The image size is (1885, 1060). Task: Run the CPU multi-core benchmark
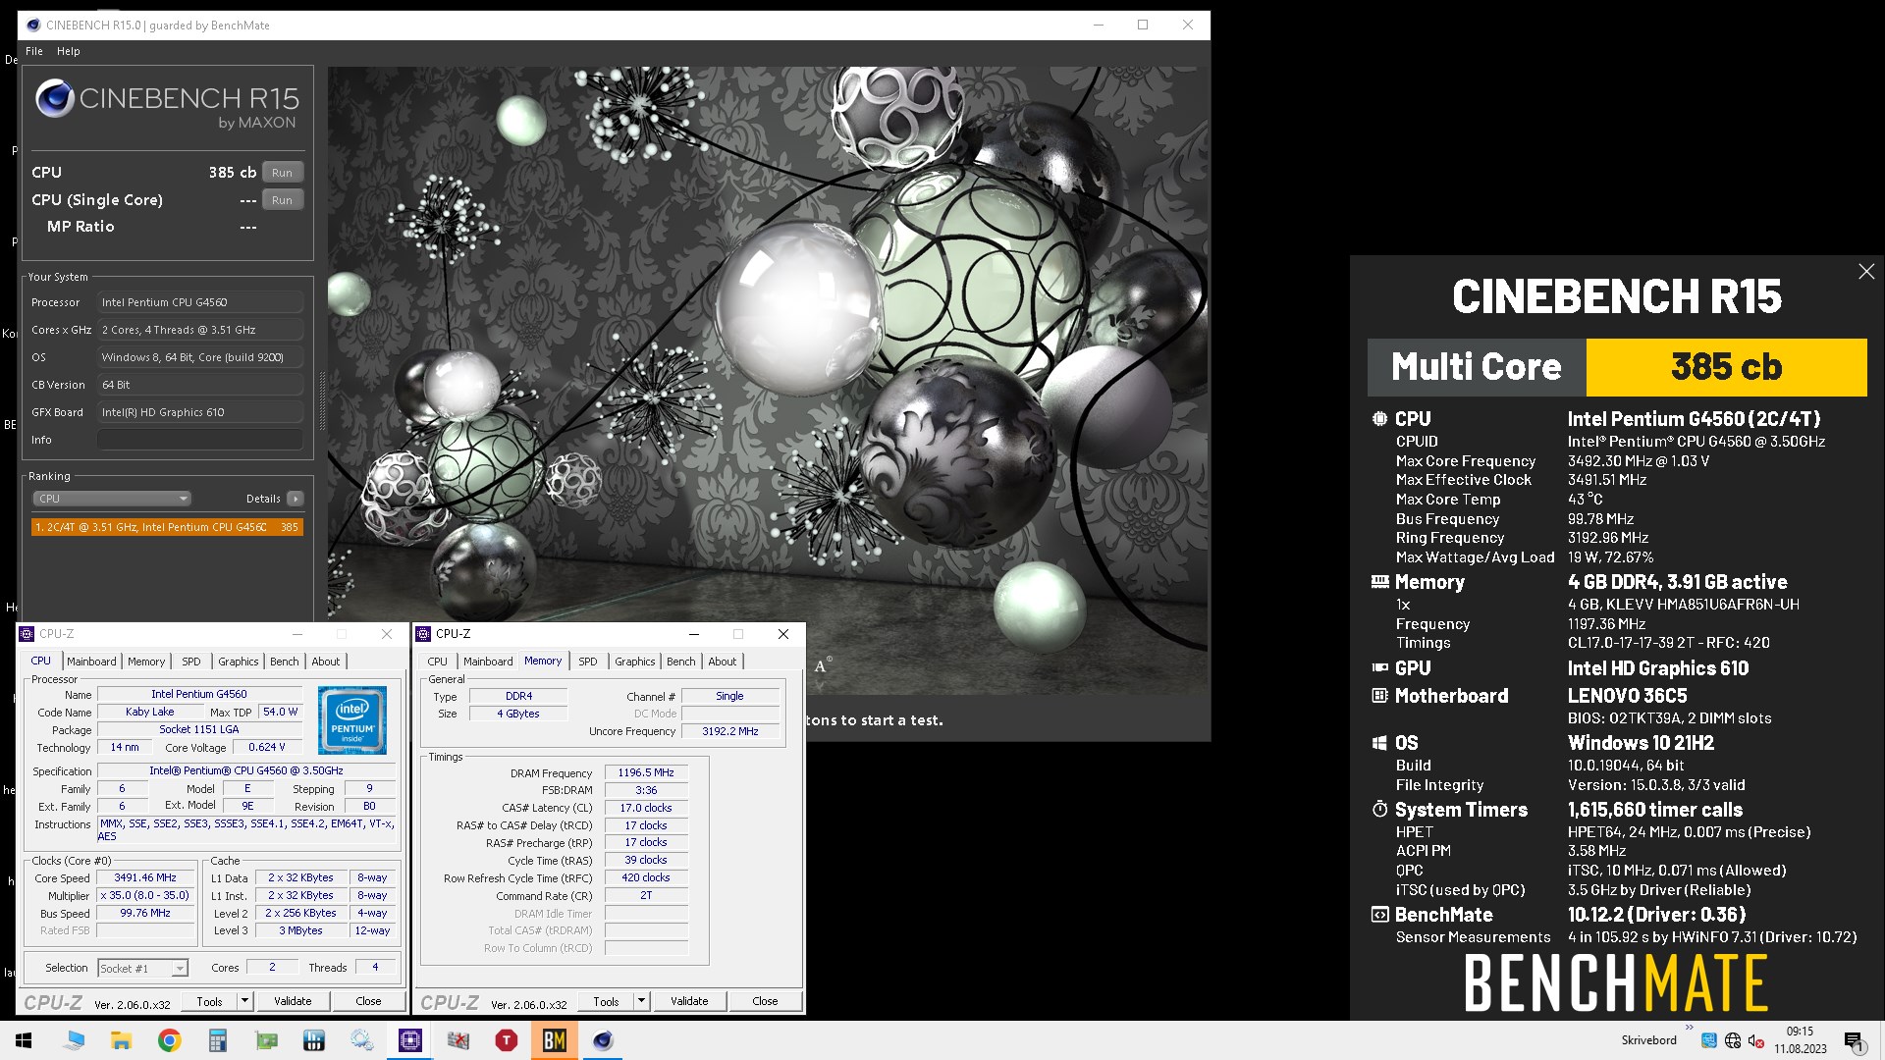[x=283, y=173]
